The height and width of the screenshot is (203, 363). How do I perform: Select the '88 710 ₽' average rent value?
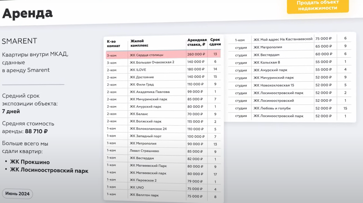[36, 131]
